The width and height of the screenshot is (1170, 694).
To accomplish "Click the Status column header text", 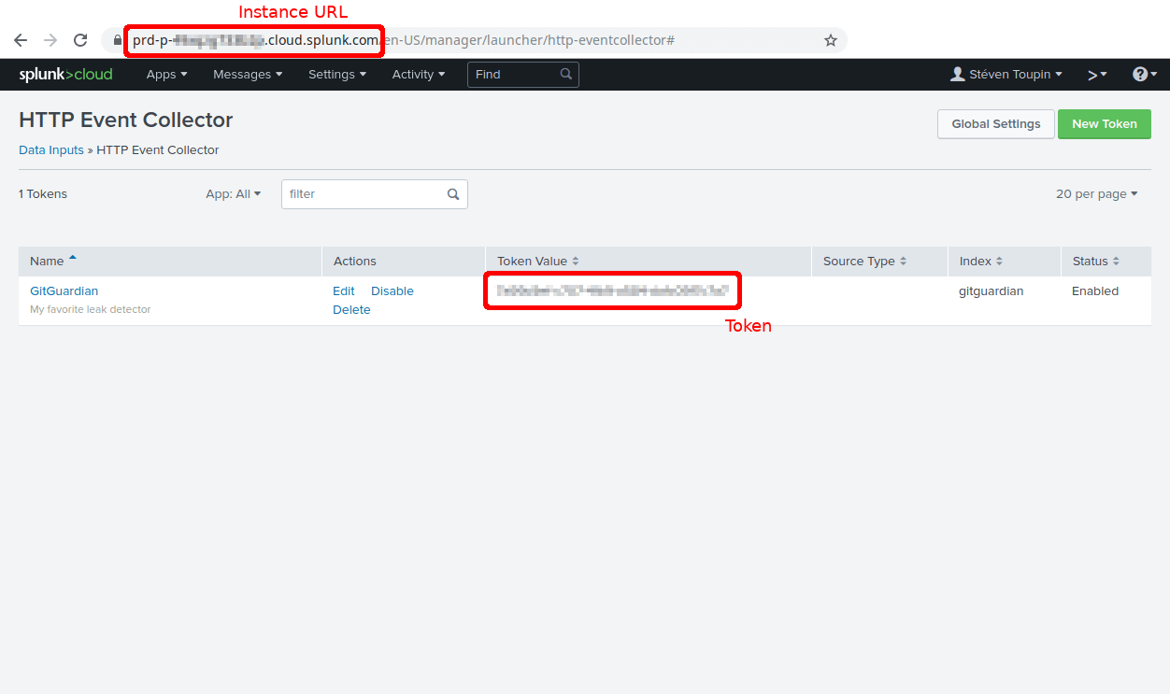I will pos(1090,262).
